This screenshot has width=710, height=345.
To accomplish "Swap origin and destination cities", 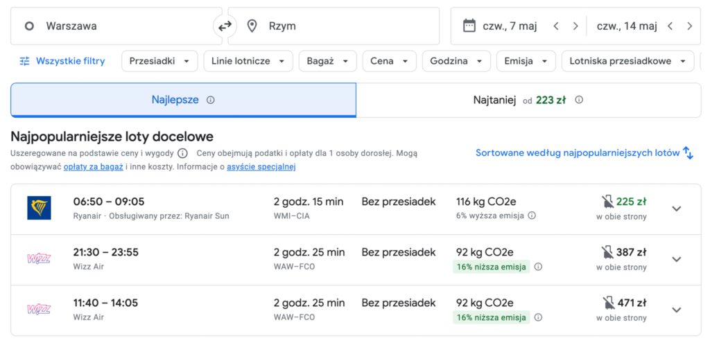I will [225, 26].
